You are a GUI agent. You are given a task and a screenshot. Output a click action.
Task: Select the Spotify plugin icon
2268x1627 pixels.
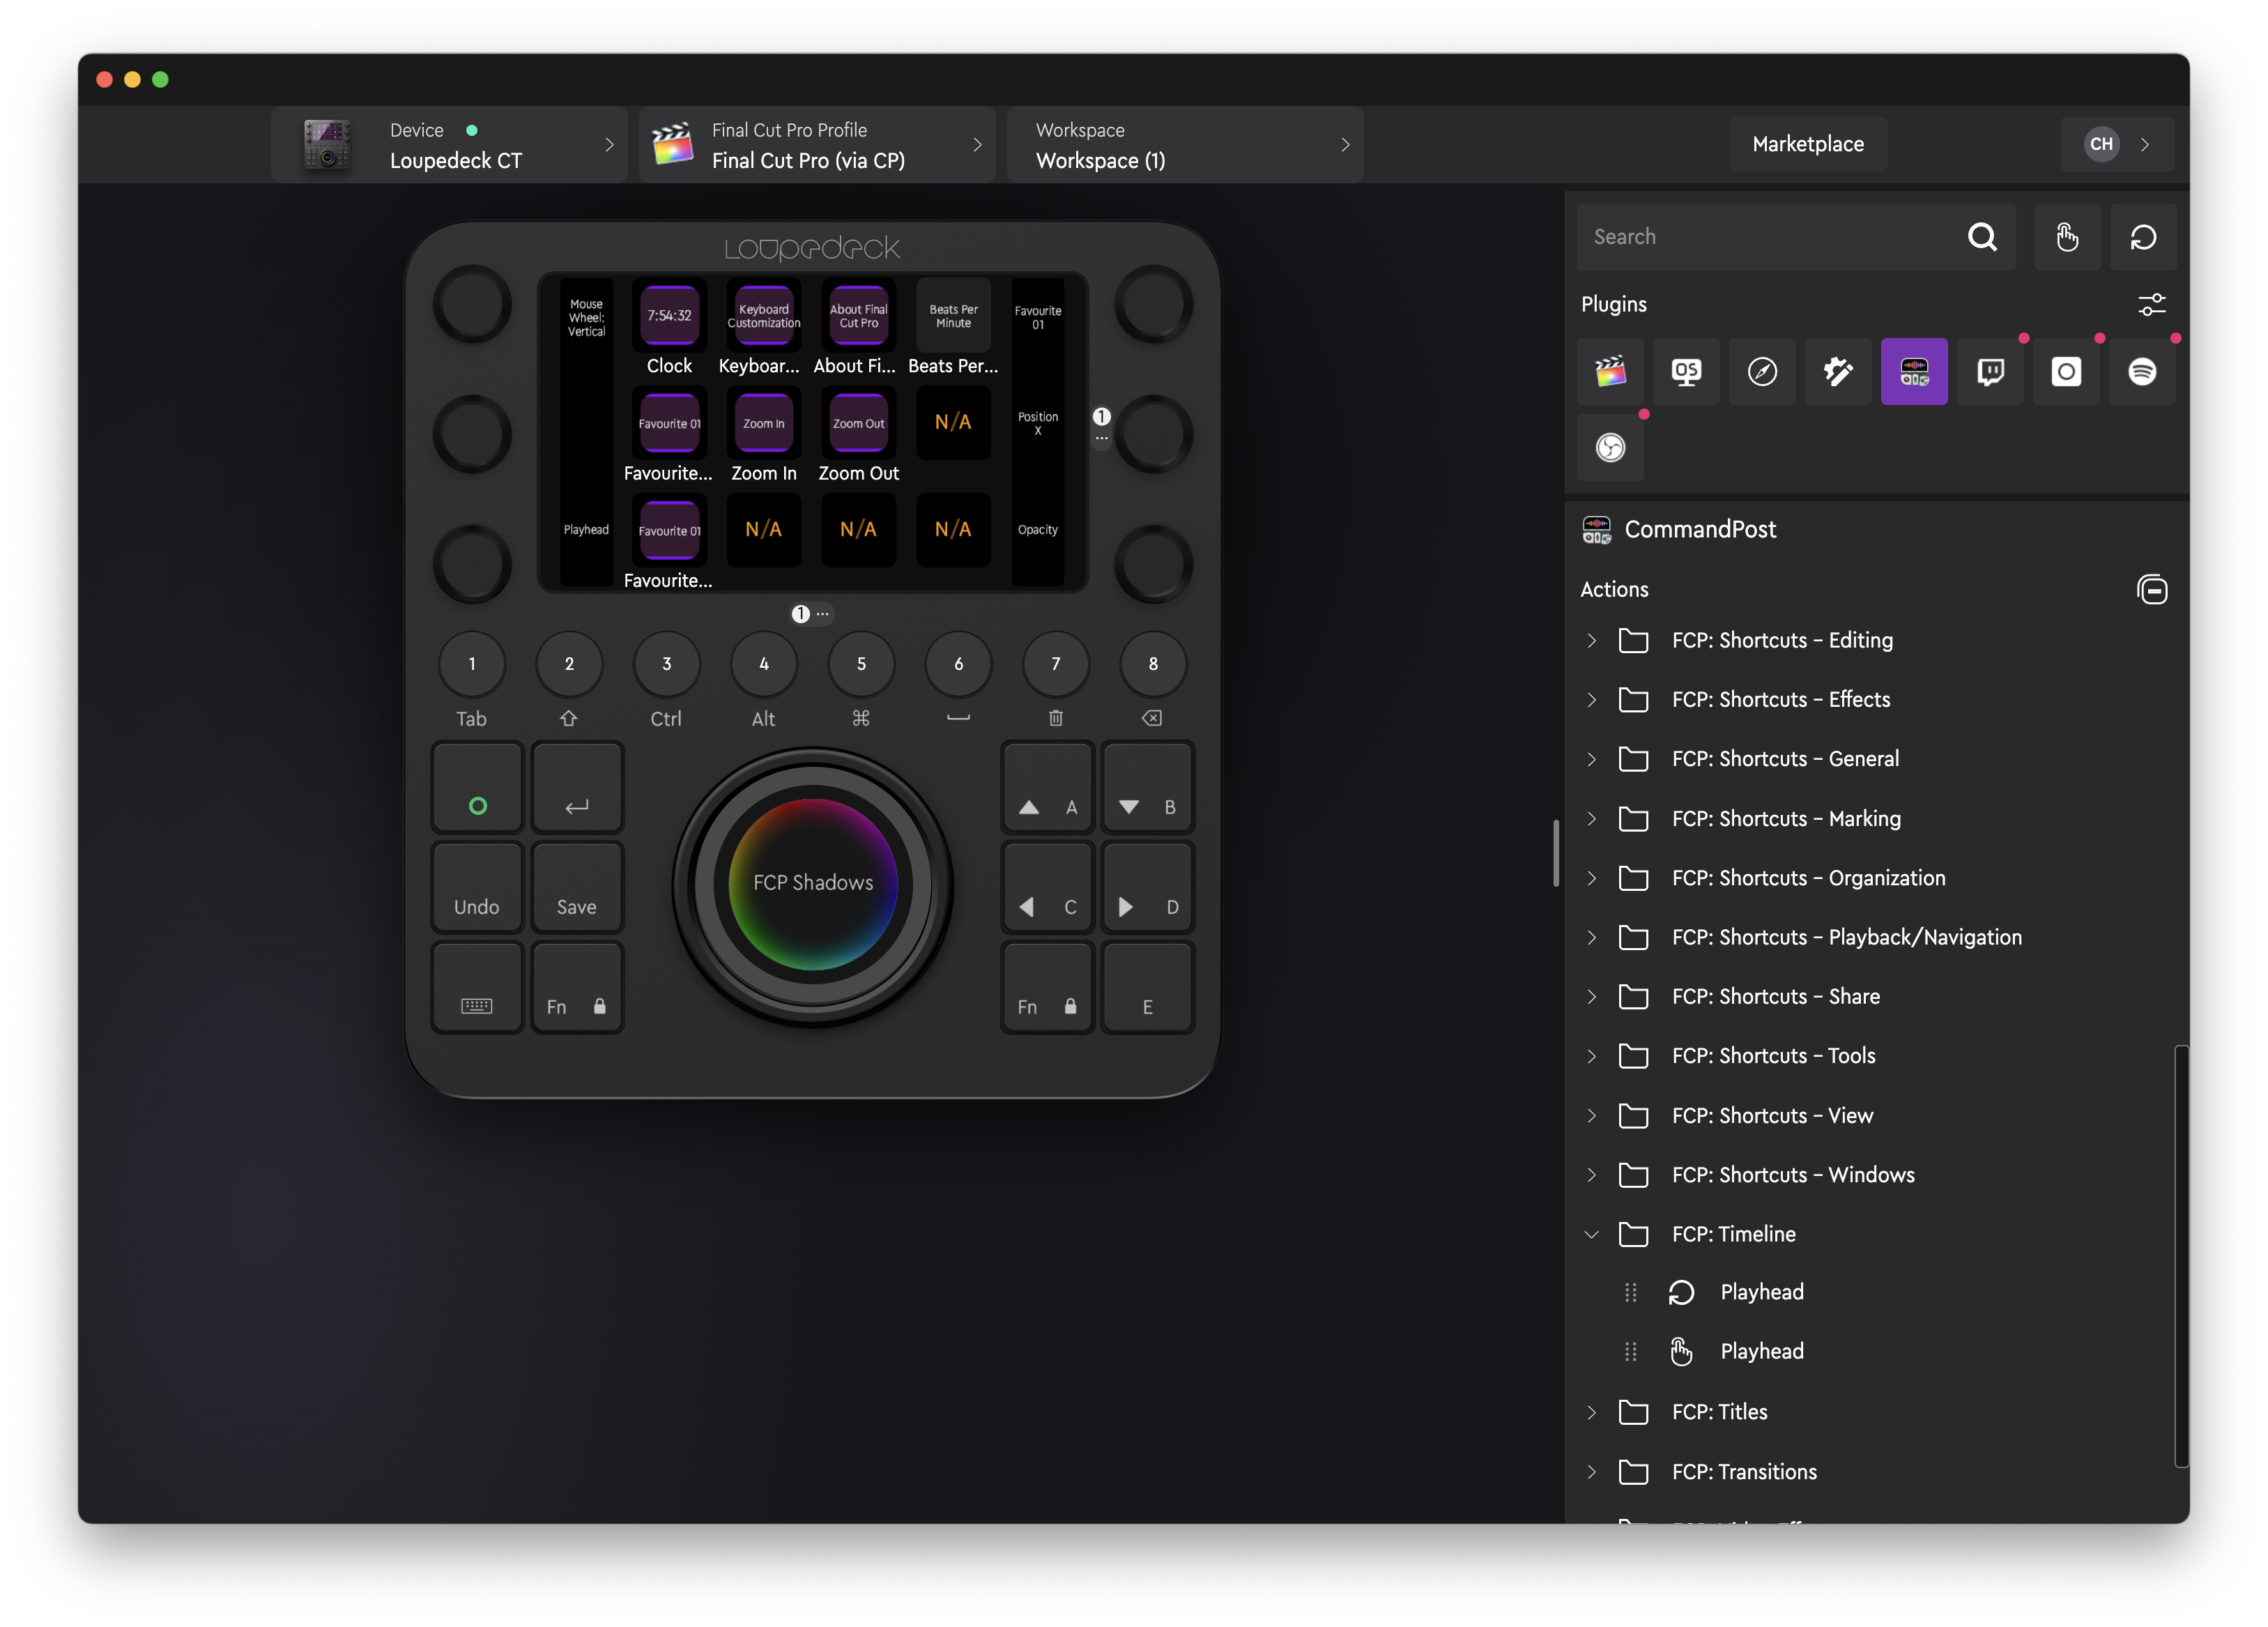2141,372
